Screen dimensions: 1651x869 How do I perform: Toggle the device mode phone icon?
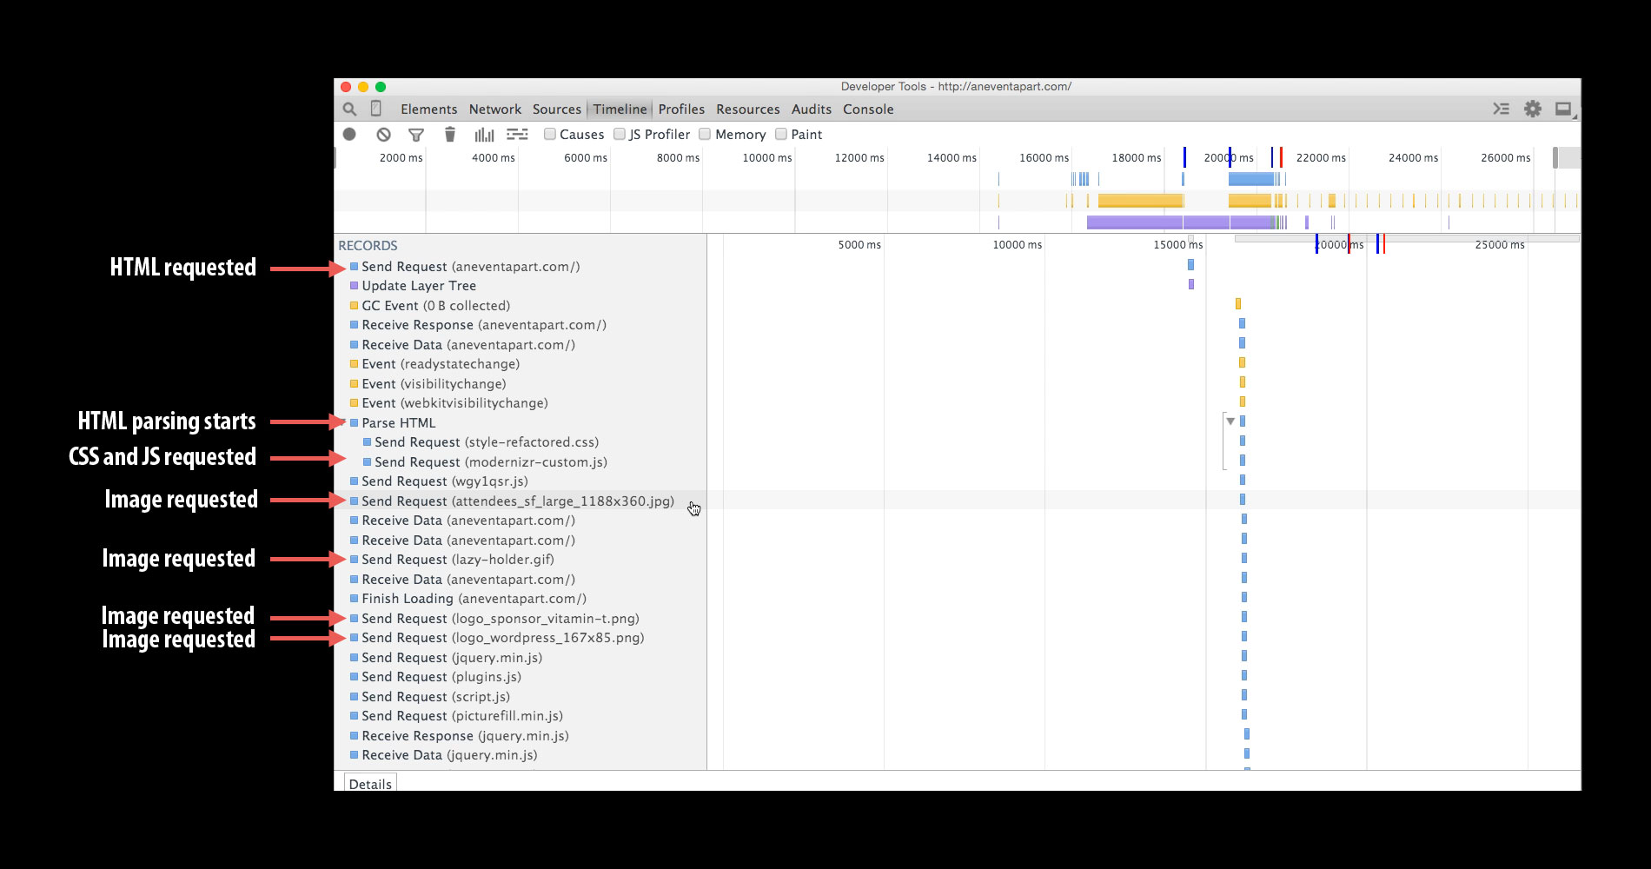376,109
